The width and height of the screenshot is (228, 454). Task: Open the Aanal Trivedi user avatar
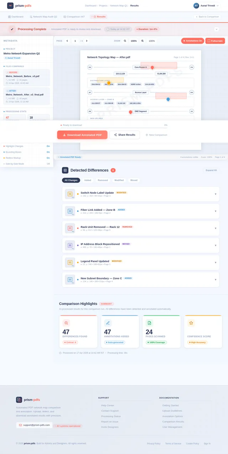196,6
